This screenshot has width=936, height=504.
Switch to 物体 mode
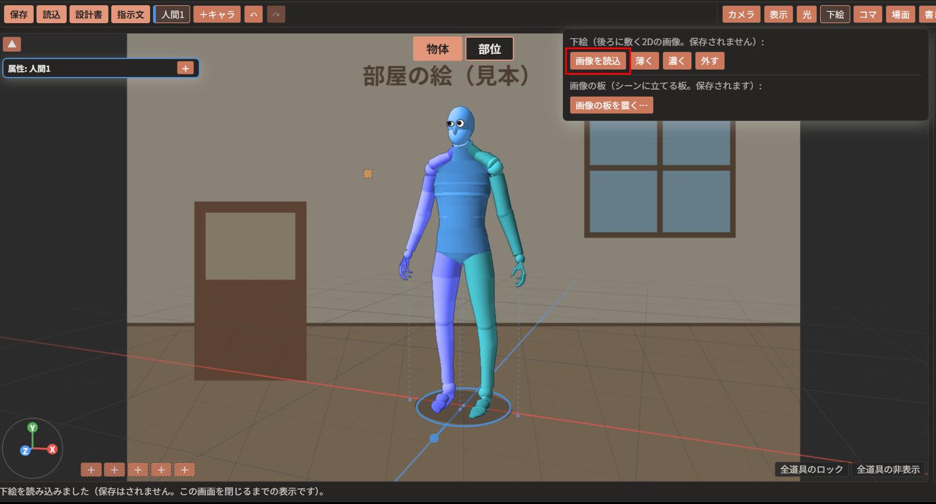[437, 49]
